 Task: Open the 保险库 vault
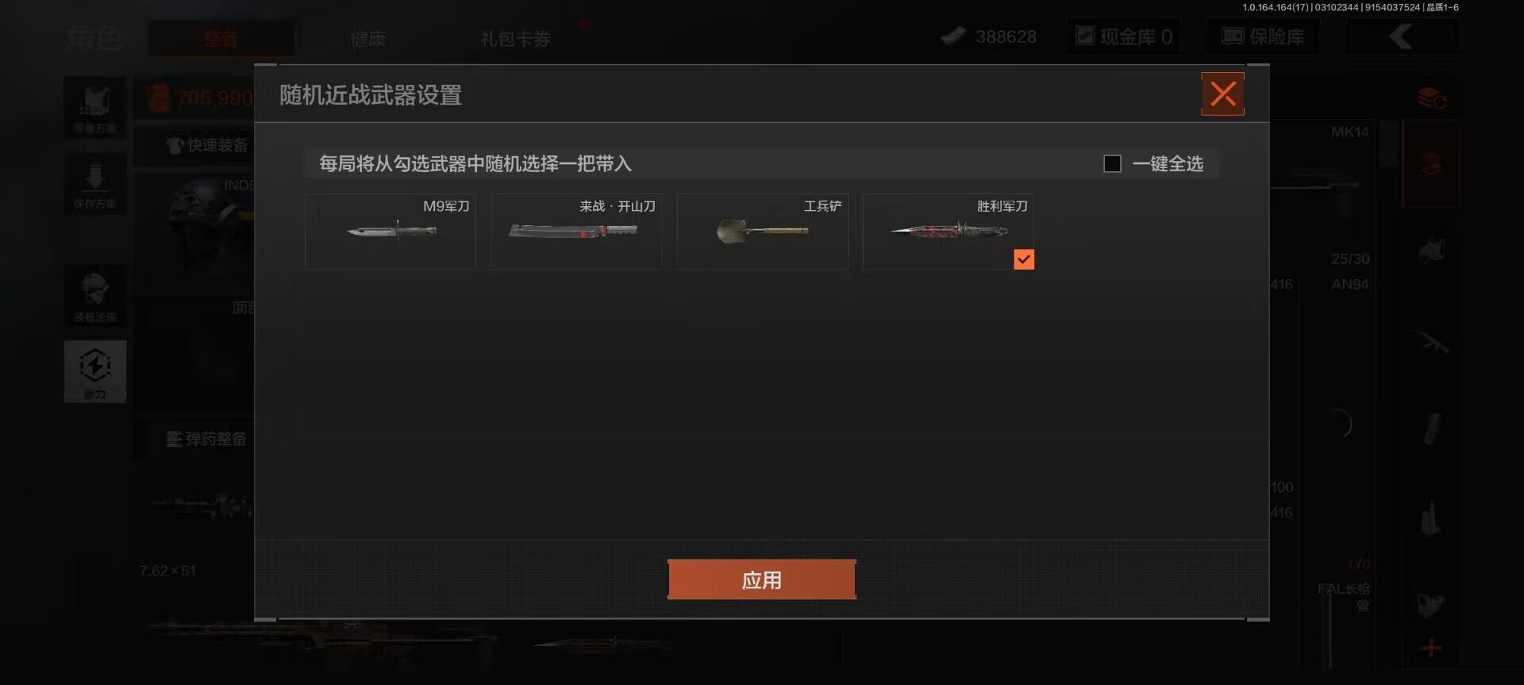click(1263, 36)
